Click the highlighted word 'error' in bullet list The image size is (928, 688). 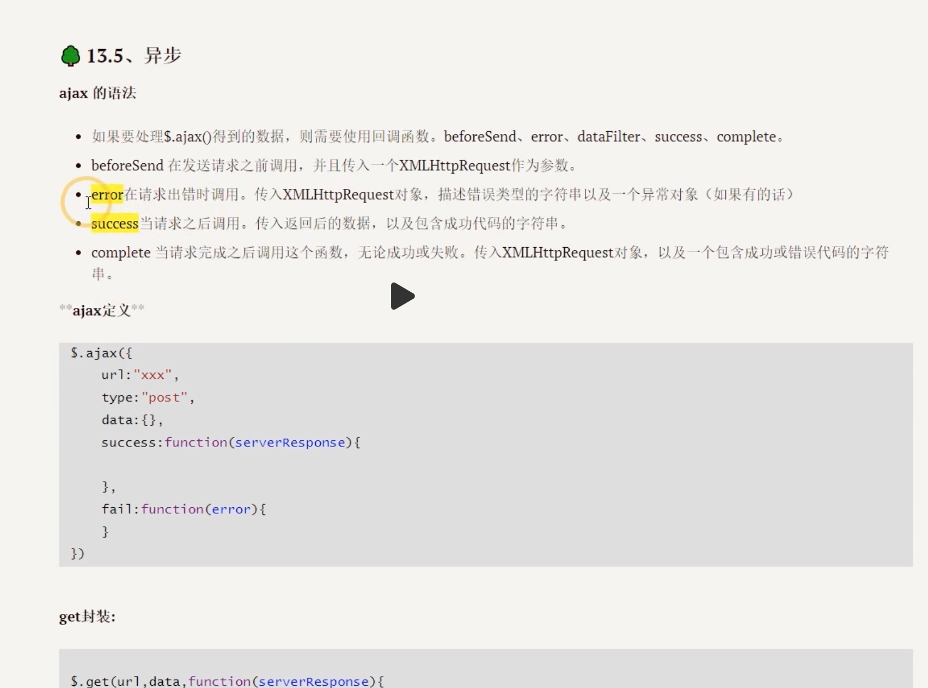pos(107,194)
